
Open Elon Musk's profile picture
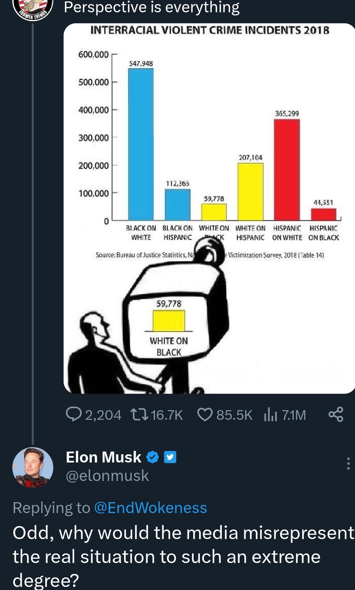point(33,467)
